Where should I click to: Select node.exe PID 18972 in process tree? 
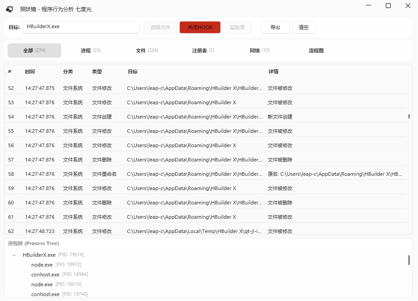pyautogui.click(x=56, y=265)
